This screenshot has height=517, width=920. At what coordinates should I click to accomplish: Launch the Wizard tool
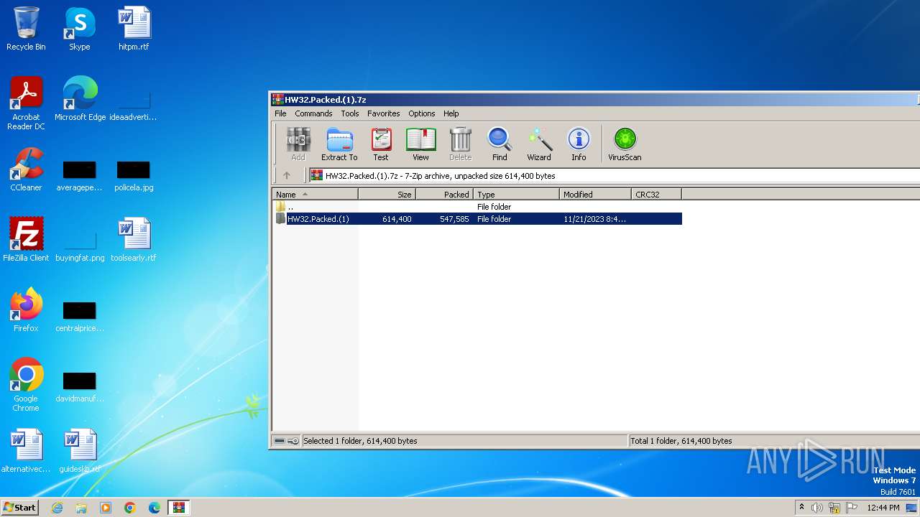[539, 144]
